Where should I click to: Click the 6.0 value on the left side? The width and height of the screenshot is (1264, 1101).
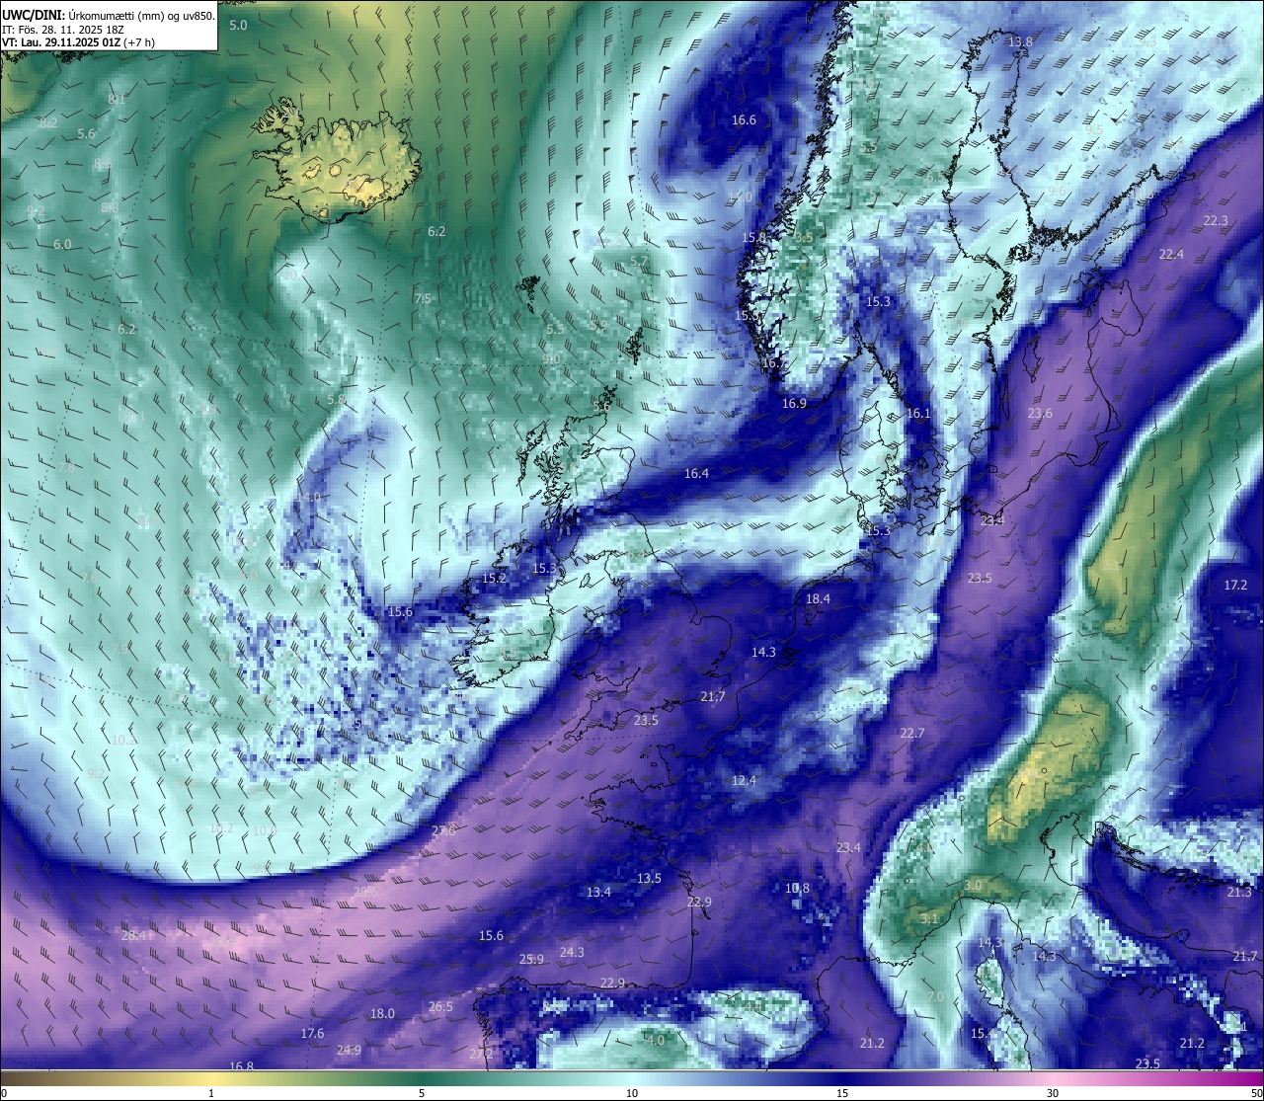tap(62, 245)
